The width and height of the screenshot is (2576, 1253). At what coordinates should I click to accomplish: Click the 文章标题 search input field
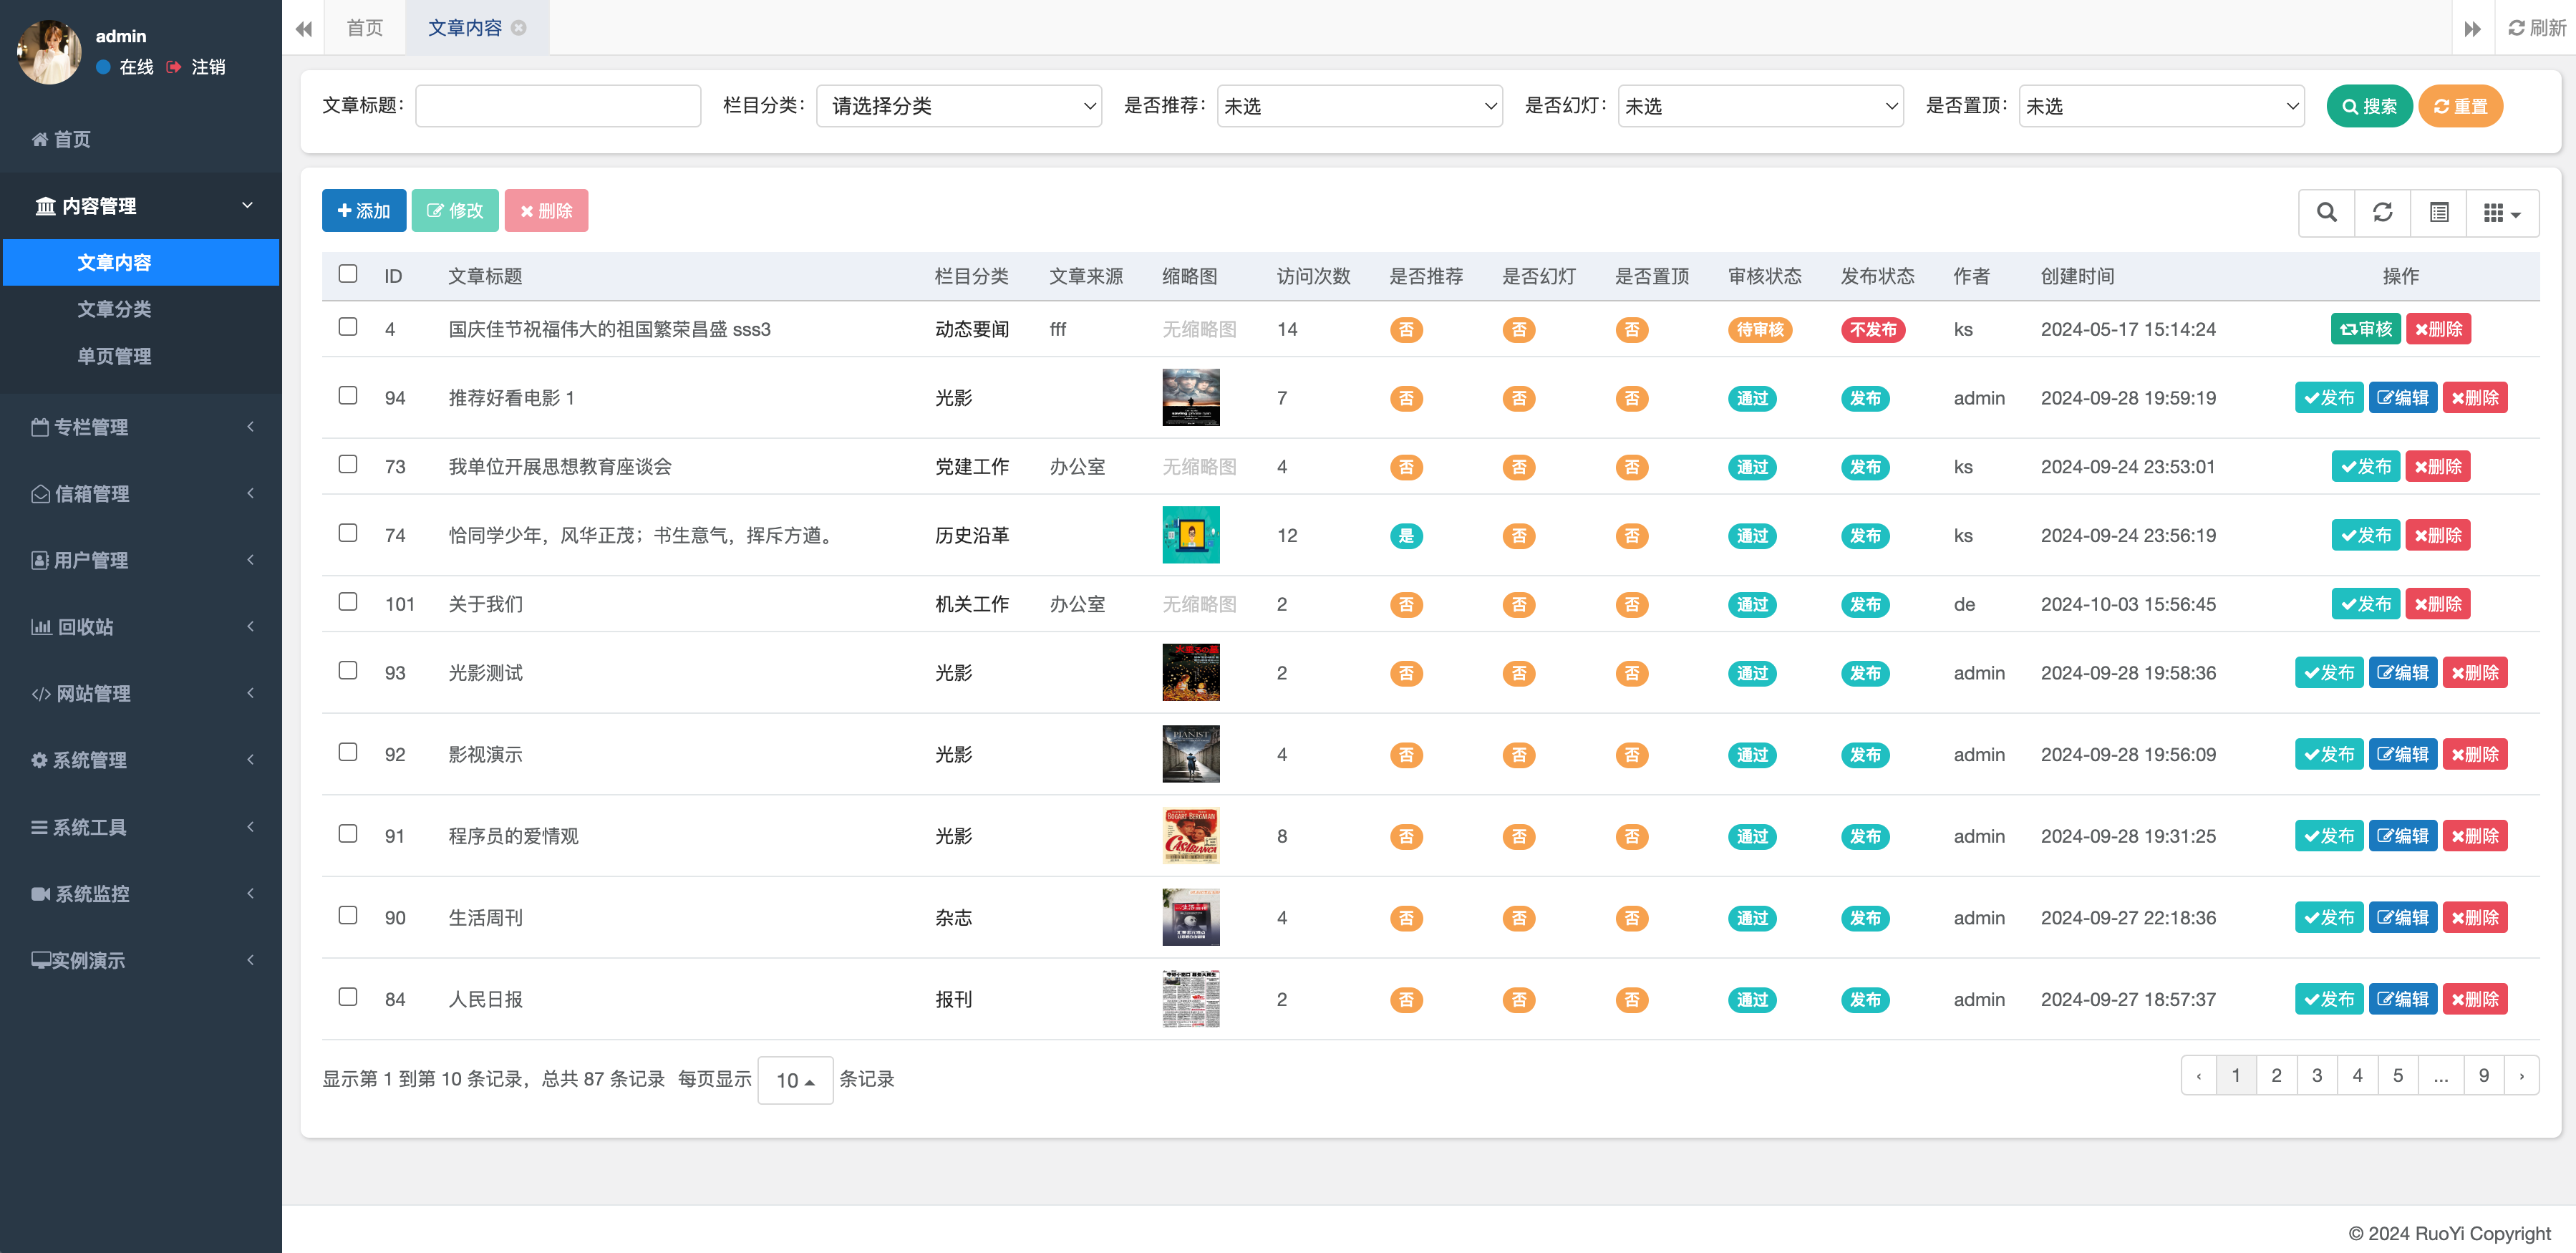[558, 106]
